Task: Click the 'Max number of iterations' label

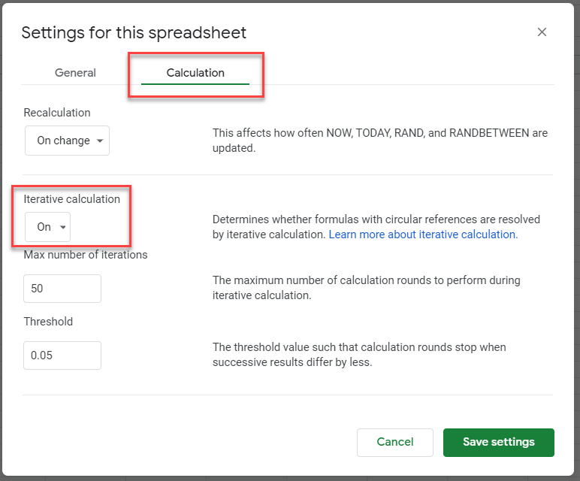Action: point(86,255)
